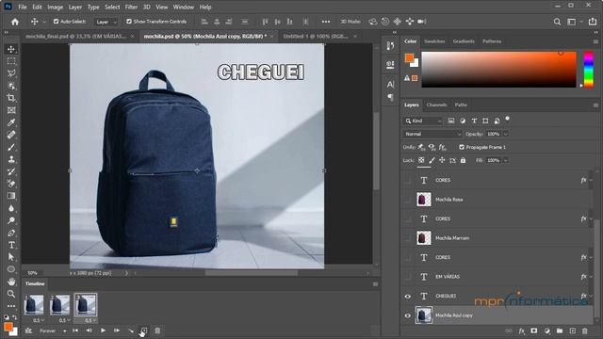Switch to the mochila_final.psd document tab
The height and width of the screenshot is (339, 603).
(75, 36)
